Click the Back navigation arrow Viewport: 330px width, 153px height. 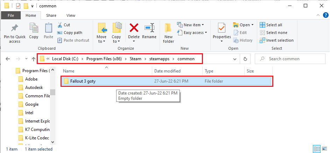8,59
